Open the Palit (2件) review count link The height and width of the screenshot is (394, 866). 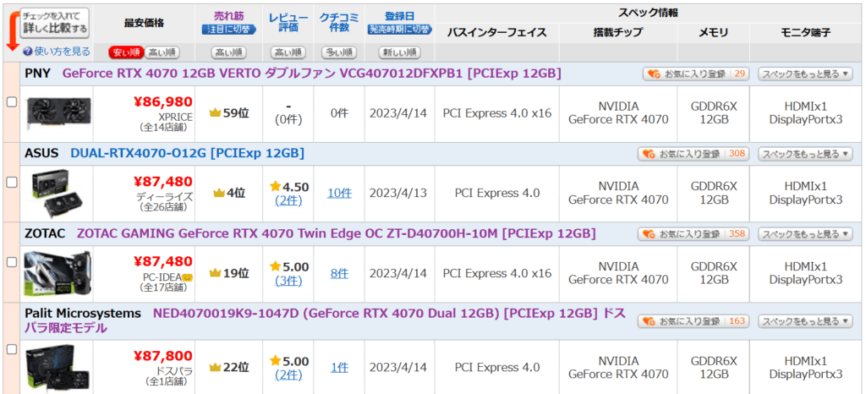click(x=288, y=375)
